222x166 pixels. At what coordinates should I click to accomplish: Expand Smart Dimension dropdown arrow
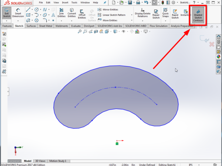(x=18, y=21)
